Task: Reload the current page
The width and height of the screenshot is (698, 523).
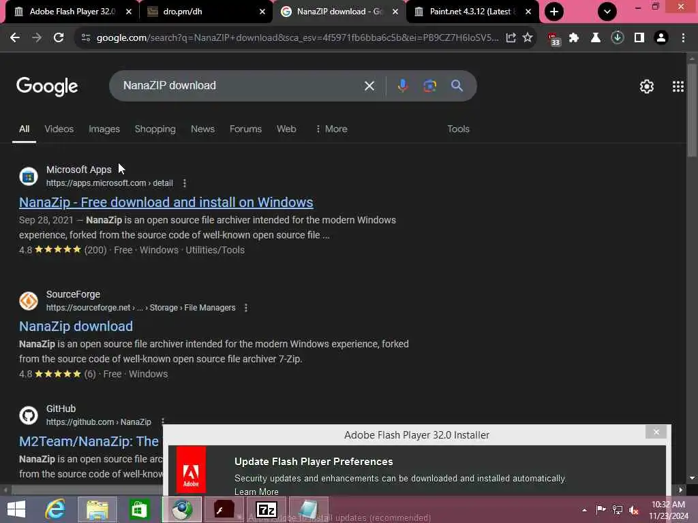Action: (x=59, y=38)
